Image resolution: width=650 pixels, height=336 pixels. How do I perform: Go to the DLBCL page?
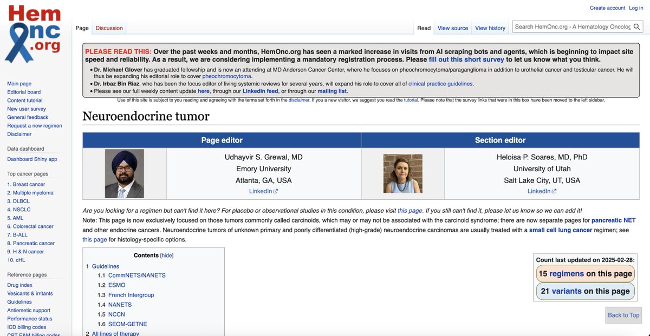18,201
